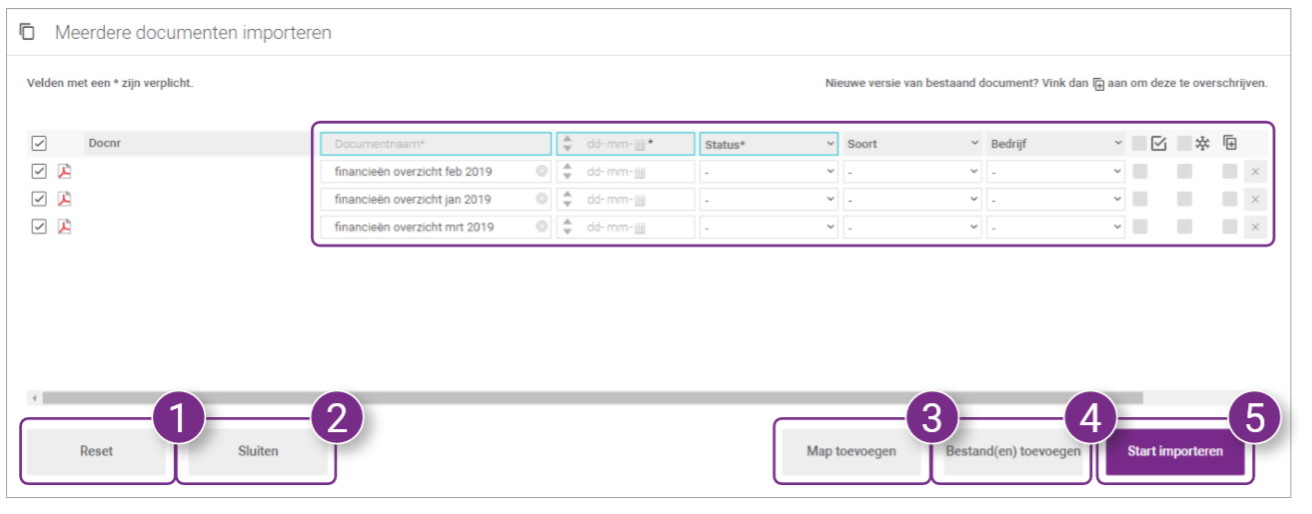Screen dimensions: 1312x514
Task: Click the Documentnaam* header input field
Action: 436,144
